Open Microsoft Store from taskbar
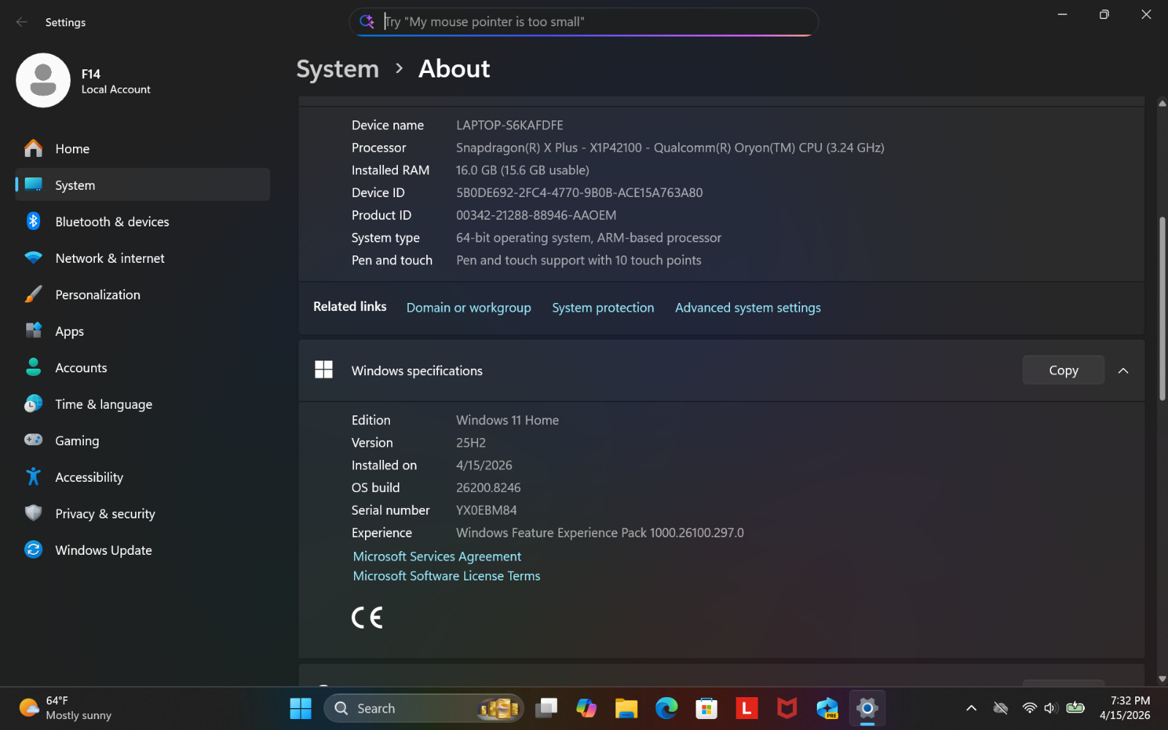Screen dimensions: 1168x730 707,708
